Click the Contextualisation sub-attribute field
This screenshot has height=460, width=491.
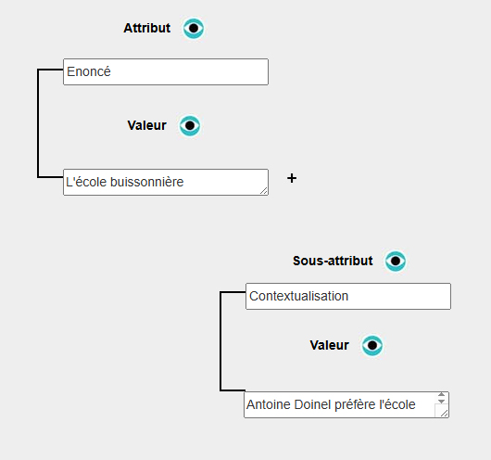click(348, 297)
